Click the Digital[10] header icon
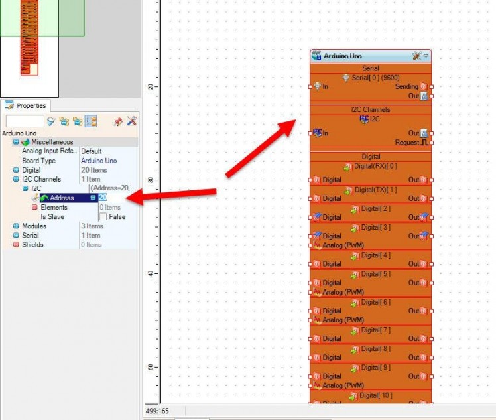Image resolution: width=496 pixels, height=420 pixels. pyautogui.click(x=353, y=396)
